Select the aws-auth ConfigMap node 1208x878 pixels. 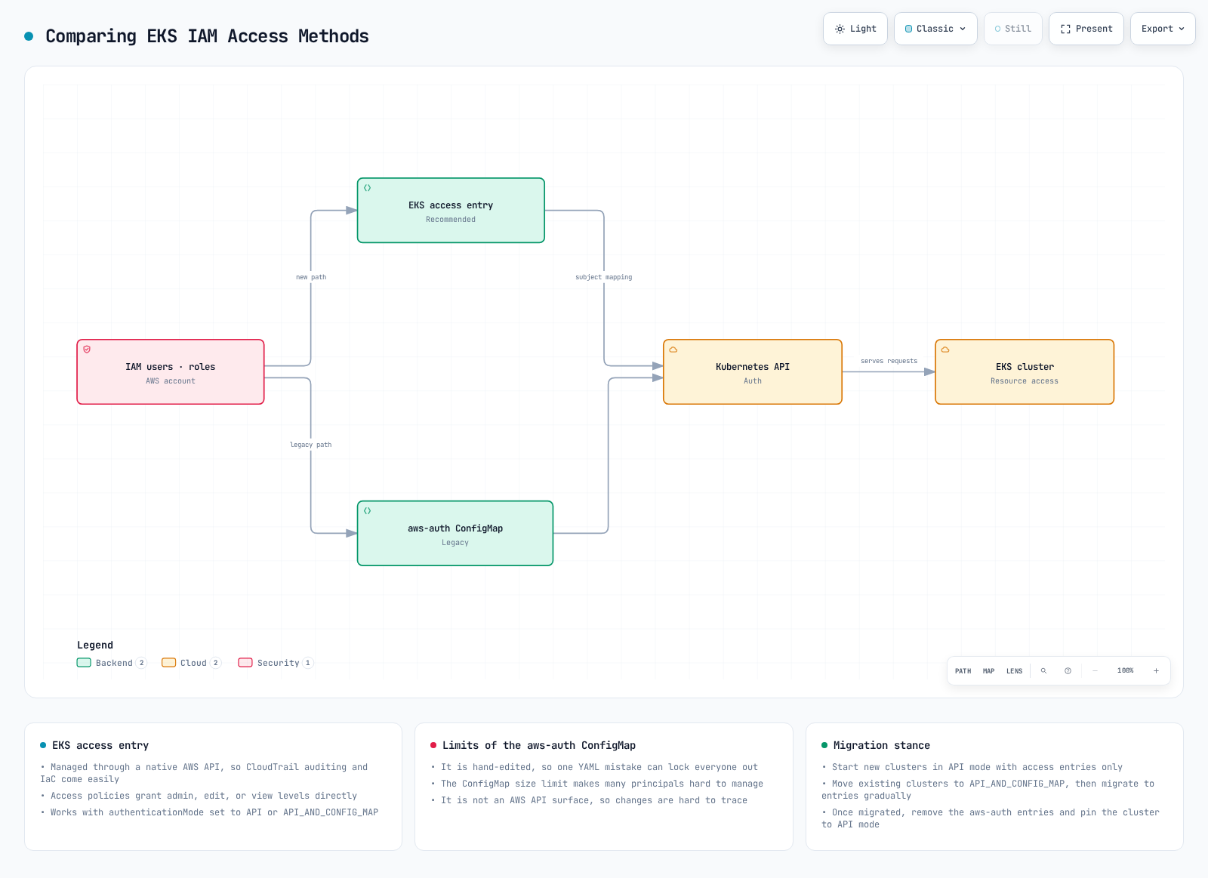[x=455, y=534]
